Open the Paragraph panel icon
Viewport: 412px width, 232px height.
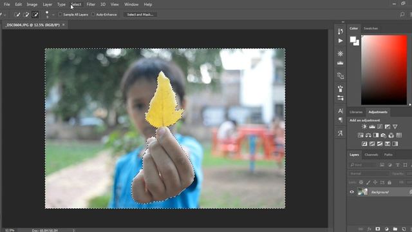pyautogui.click(x=341, y=121)
